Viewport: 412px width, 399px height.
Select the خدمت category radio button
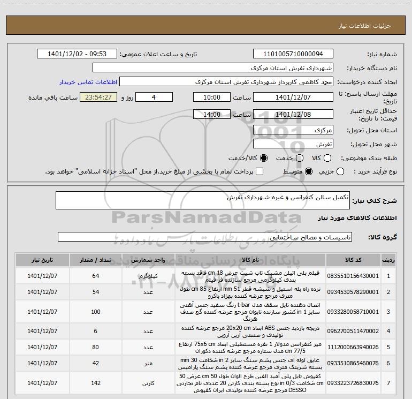300,158
